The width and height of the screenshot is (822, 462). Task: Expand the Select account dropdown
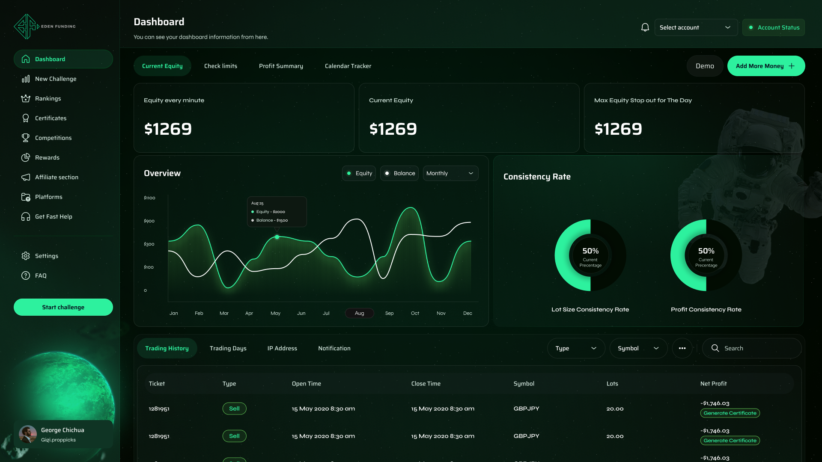(x=696, y=27)
